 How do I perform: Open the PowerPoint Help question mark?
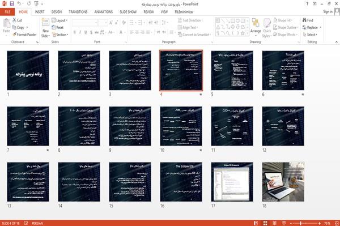pyautogui.click(x=307, y=4)
